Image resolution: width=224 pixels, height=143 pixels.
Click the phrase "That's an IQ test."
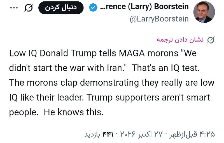tap(165, 68)
